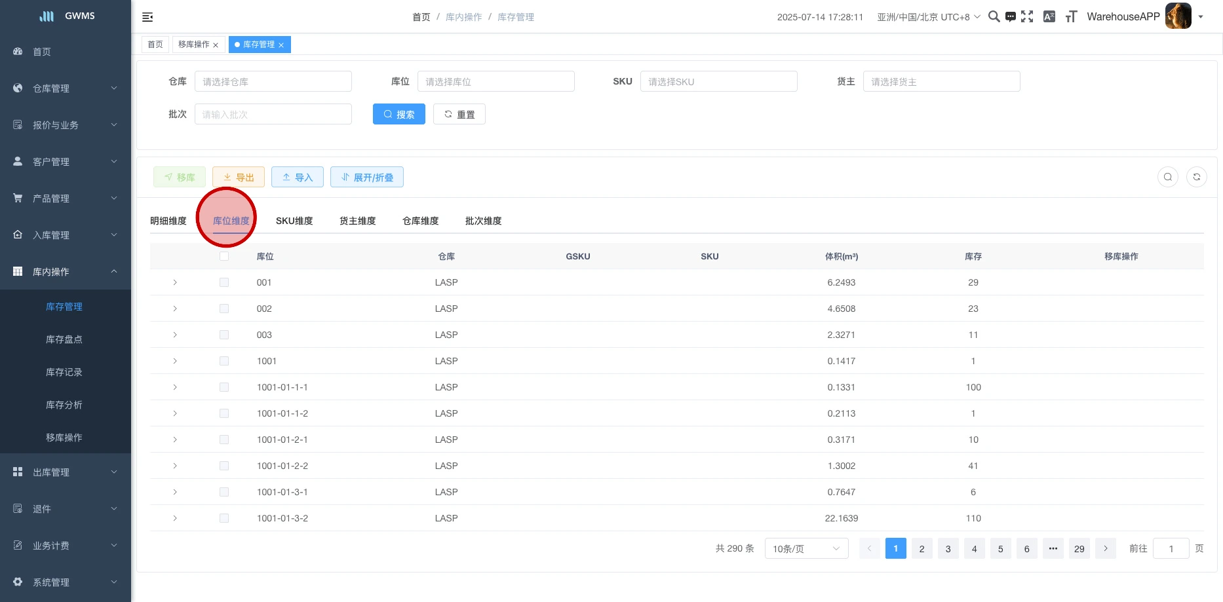Image resolution: width=1223 pixels, height=602 pixels.
Task: Open the language translation icon
Action: click(x=1049, y=17)
